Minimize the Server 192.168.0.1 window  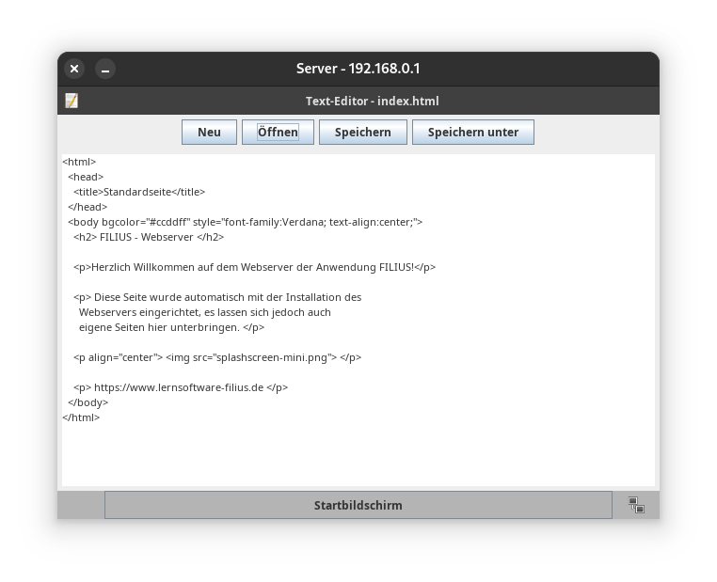105,69
